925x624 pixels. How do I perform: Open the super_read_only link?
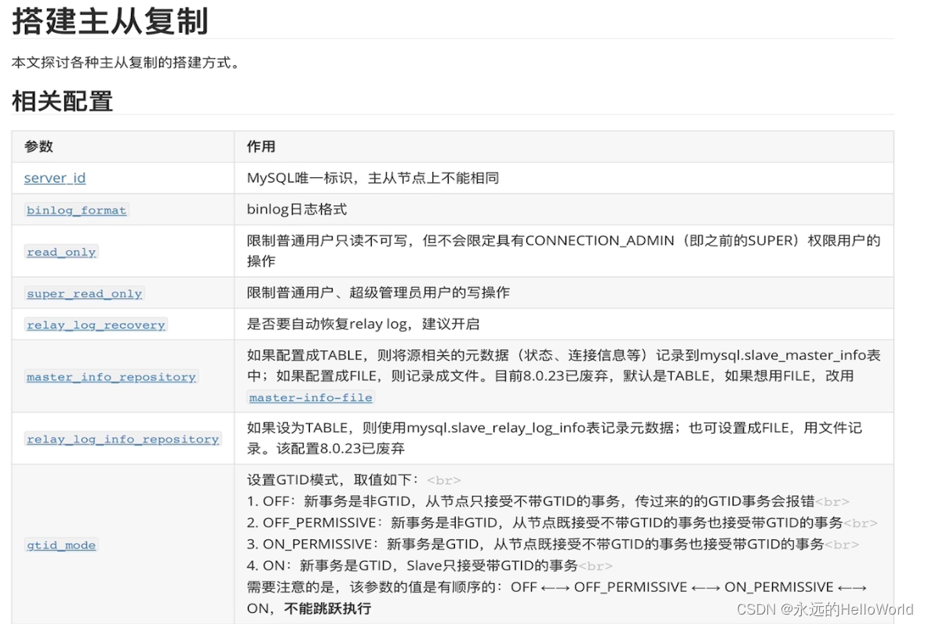85,293
